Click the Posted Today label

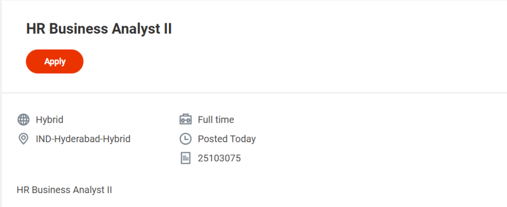[x=227, y=139]
